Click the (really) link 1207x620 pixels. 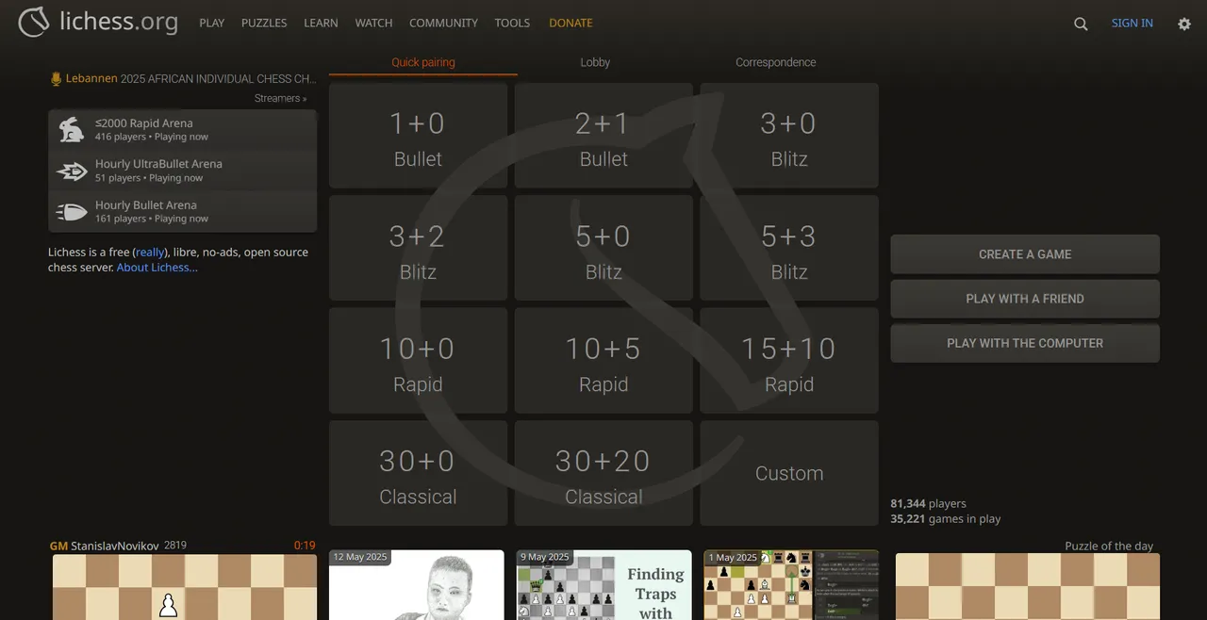[149, 253]
